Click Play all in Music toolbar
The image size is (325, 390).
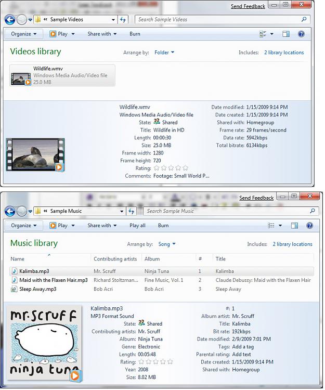click(137, 225)
